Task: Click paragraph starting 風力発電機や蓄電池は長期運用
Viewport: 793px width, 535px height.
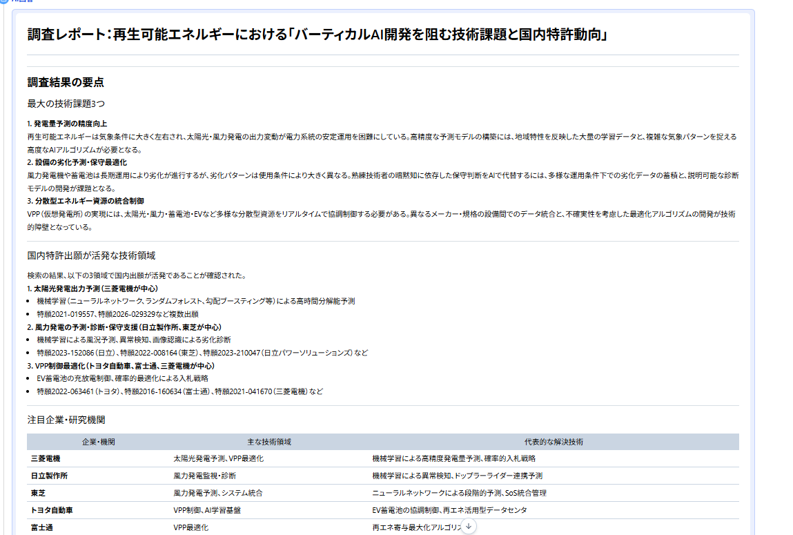Action: [x=383, y=182]
